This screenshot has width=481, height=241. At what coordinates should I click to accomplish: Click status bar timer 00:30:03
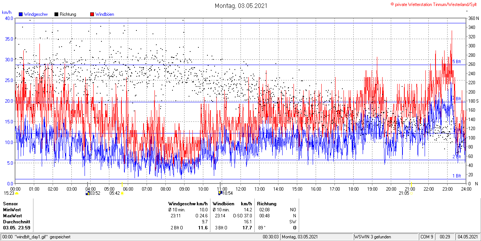coord(271,237)
